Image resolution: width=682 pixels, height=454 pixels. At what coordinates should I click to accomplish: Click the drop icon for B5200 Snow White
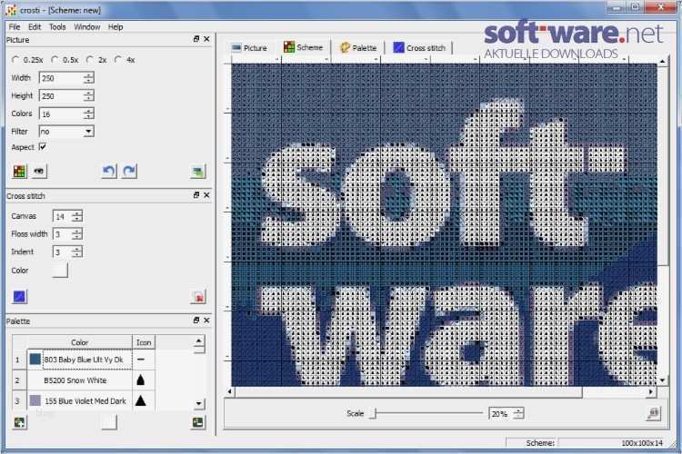[x=140, y=380]
